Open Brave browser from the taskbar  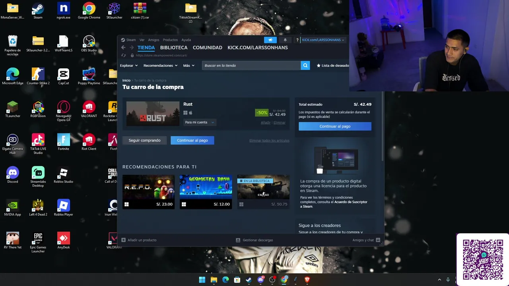(x=307, y=280)
